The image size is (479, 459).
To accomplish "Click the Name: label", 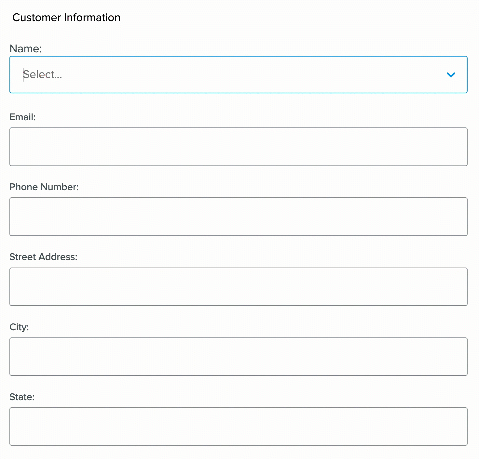I will [x=26, y=49].
